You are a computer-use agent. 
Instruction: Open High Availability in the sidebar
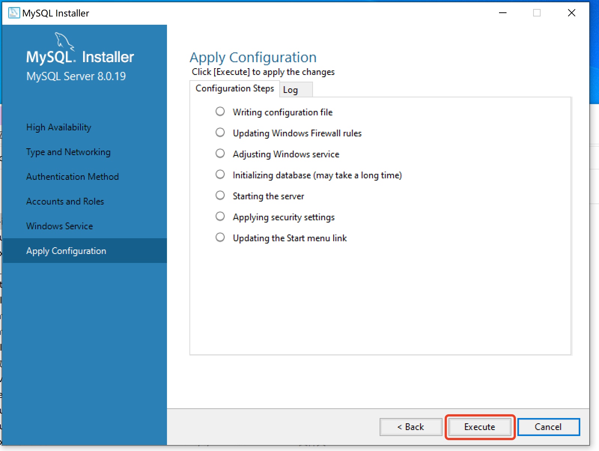59,127
